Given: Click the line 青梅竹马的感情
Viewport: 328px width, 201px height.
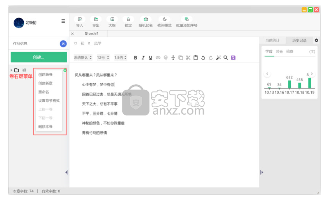Looking at the screenshot, I should 94,133.
